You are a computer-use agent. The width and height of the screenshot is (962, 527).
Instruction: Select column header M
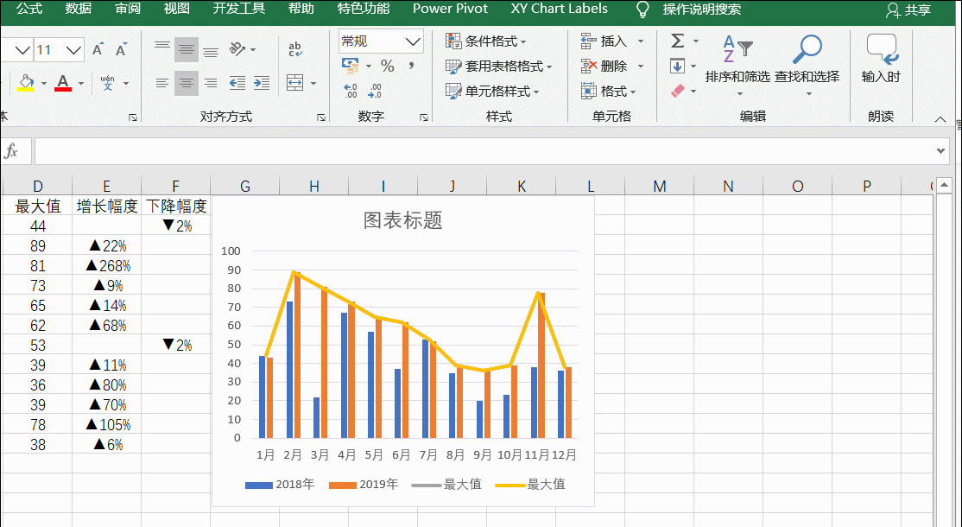pyautogui.click(x=660, y=187)
